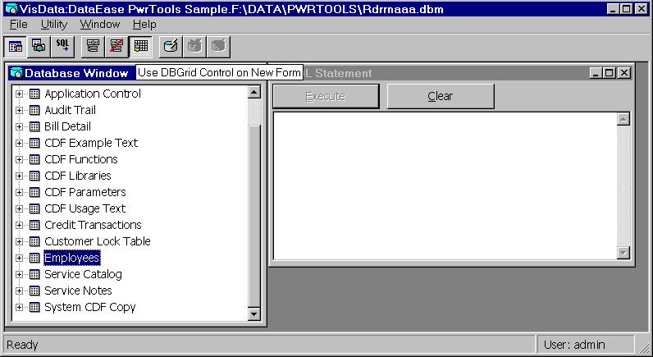Expand the Bill Detail table node
Viewport: 653px width, 357px height.
click(x=19, y=126)
